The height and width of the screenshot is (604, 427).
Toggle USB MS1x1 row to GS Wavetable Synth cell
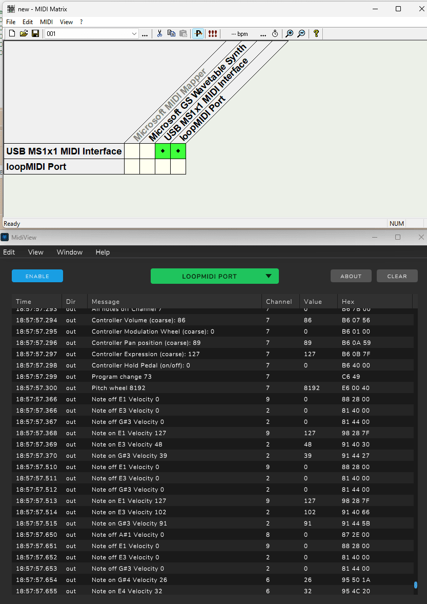click(147, 151)
